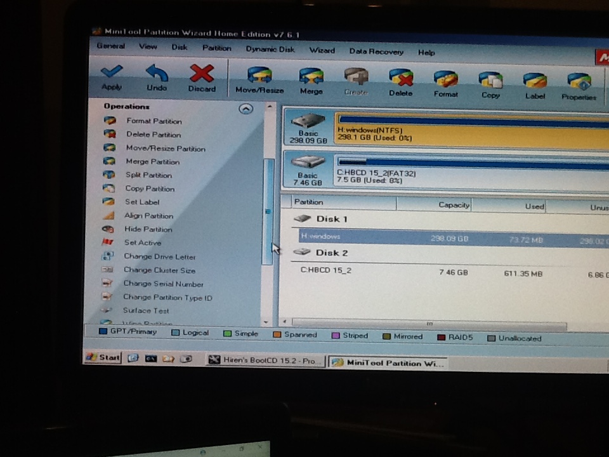Collapse the Operations panel
This screenshot has width=609, height=457.
pyautogui.click(x=246, y=109)
